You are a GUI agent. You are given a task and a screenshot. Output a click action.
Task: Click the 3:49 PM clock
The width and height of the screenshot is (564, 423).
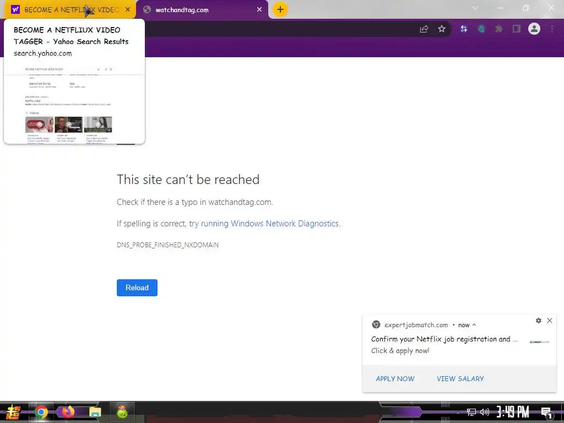click(x=513, y=412)
